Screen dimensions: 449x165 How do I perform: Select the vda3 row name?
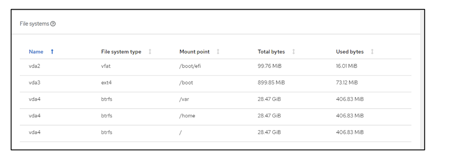pyautogui.click(x=35, y=83)
